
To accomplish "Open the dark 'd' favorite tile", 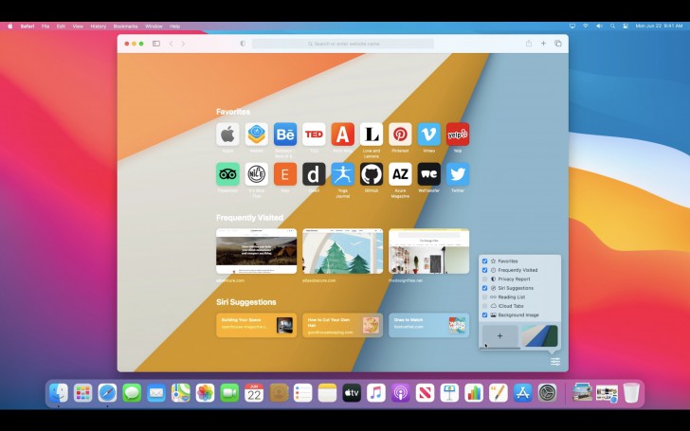I will 314,174.
